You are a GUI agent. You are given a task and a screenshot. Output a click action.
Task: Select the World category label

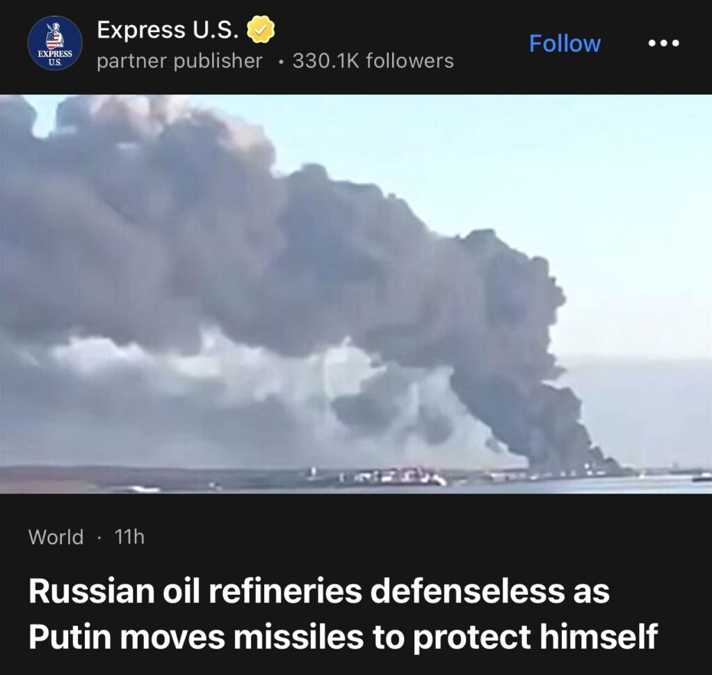point(56,537)
